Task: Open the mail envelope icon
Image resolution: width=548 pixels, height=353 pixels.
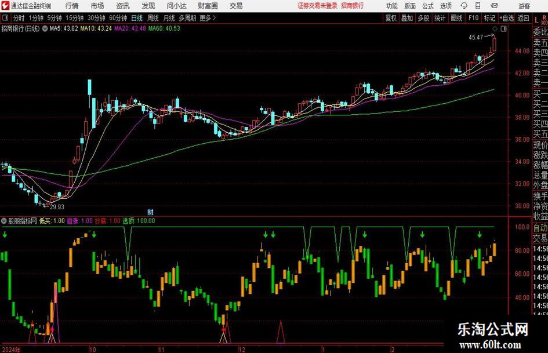Action: coord(494,6)
